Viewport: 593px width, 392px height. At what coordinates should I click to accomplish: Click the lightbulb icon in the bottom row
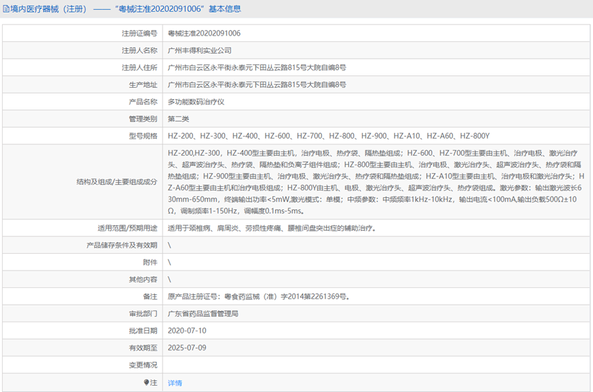147,383
